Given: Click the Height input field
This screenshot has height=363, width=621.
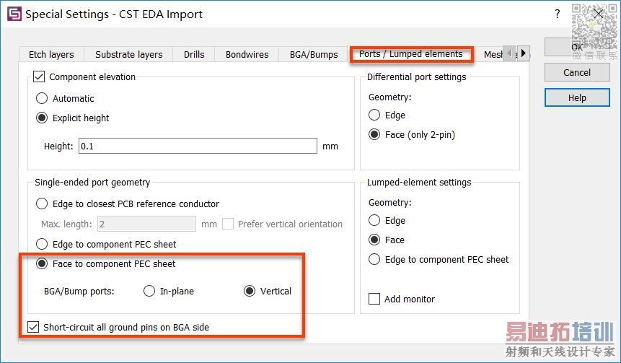Looking at the screenshot, I should (198, 146).
